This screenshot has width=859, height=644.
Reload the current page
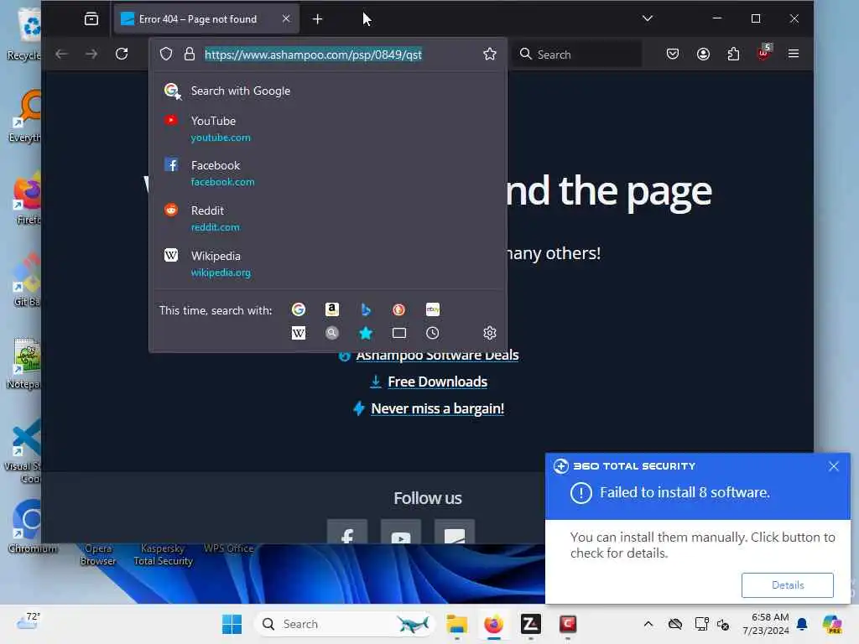coord(122,54)
